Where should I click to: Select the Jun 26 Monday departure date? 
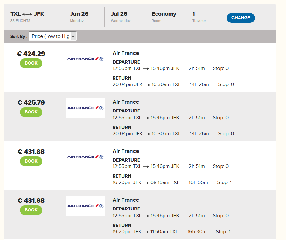(x=79, y=17)
